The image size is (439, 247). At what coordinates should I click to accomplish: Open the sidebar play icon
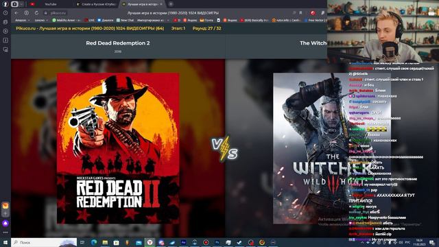[5, 31]
